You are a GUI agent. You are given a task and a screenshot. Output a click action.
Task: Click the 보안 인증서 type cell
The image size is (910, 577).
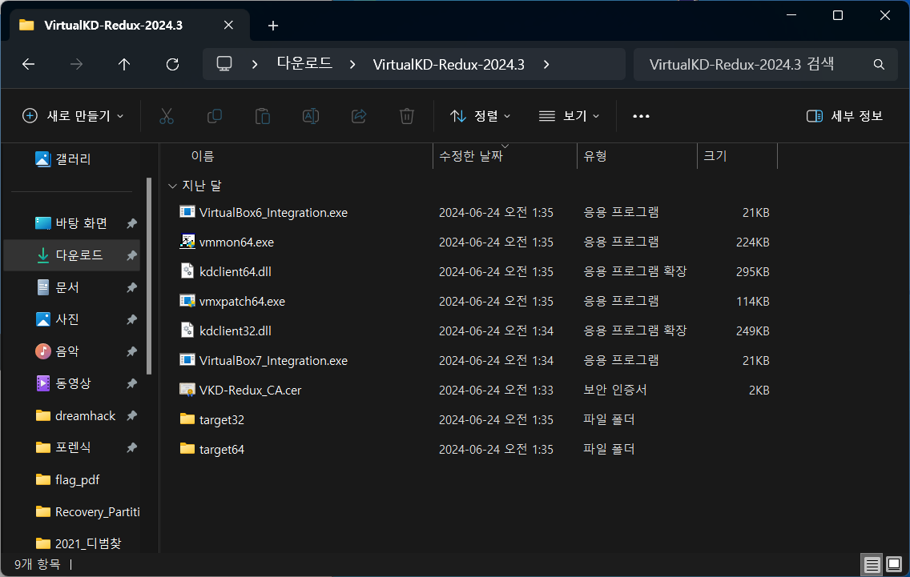coord(614,390)
